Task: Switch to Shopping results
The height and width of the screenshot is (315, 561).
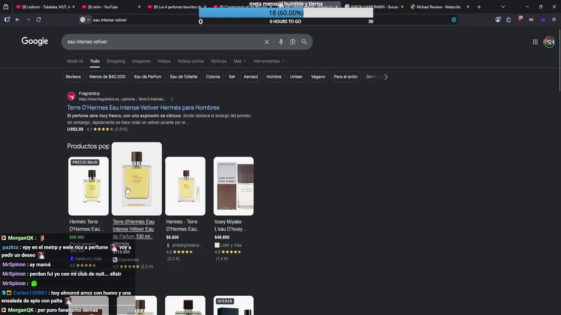Action: point(116,61)
